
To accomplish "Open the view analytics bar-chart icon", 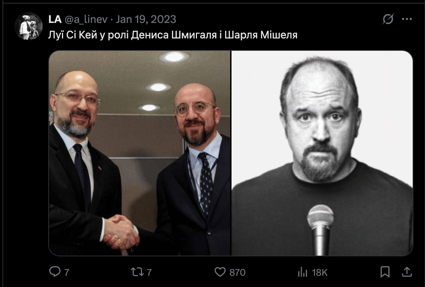I will tap(302, 272).
